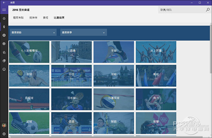The width and height of the screenshot is (212, 138).
Task: Open the 賽程 tab
Action: pyautogui.click(x=46, y=18)
